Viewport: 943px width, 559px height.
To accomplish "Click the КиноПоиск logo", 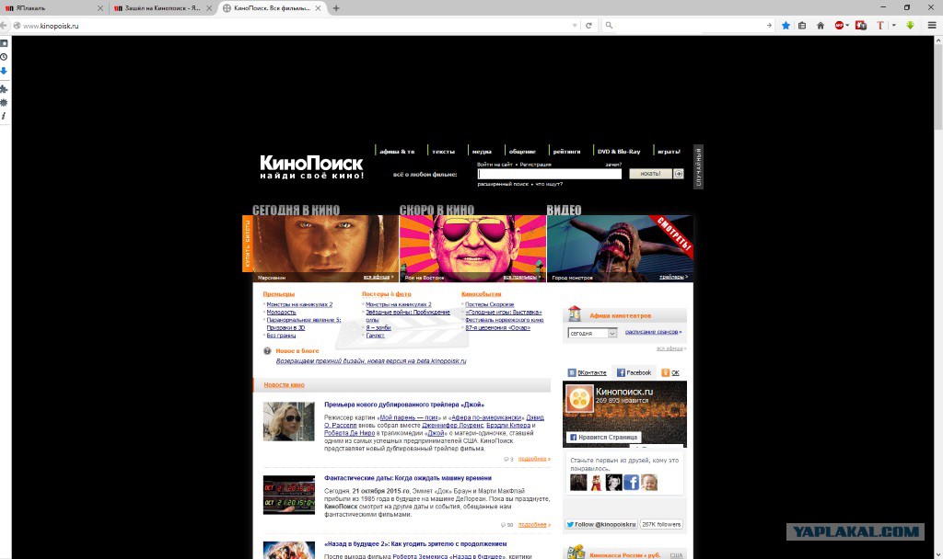I will click(x=311, y=167).
